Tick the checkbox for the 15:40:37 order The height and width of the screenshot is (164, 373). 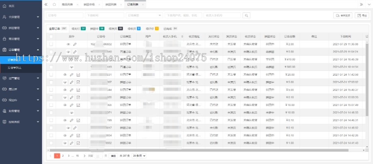pos(51,90)
